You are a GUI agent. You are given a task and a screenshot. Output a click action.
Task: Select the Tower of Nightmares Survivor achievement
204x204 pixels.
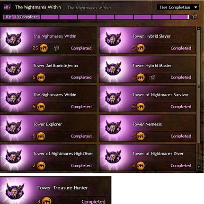tap(148, 99)
